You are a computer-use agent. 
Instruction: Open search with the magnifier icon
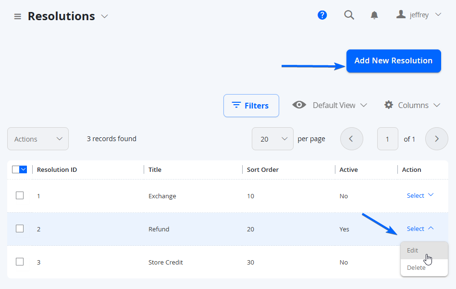click(349, 15)
